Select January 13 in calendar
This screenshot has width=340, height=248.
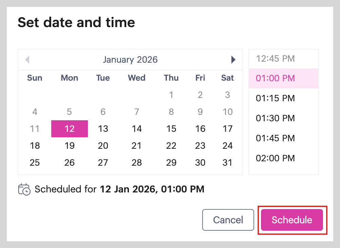click(103, 129)
